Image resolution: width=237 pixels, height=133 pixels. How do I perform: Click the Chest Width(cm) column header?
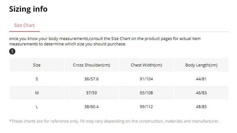(x=146, y=65)
